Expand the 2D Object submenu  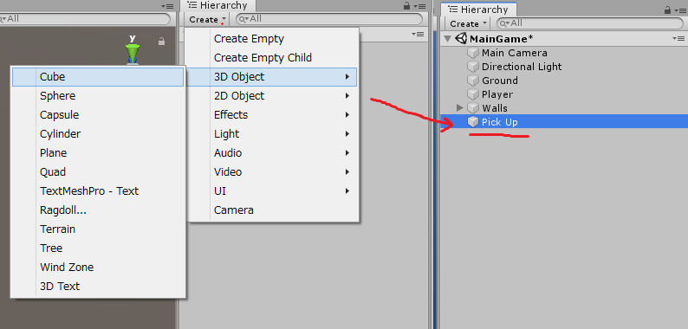click(271, 96)
